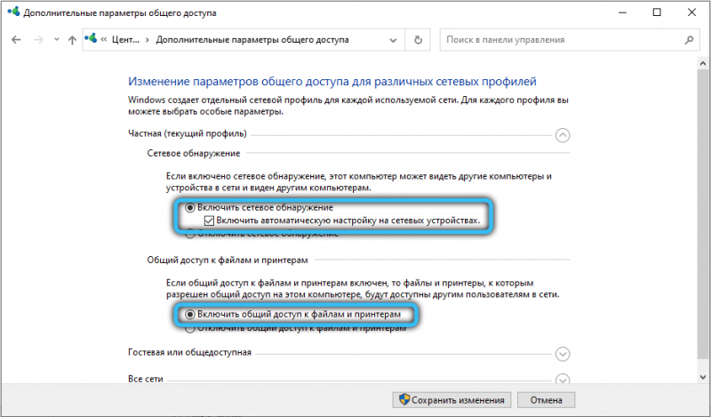This screenshot has height=417, width=711.
Task: Select 'Отключить общий доступ к файлам и принтерам'
Action: [x=190, y=327]
